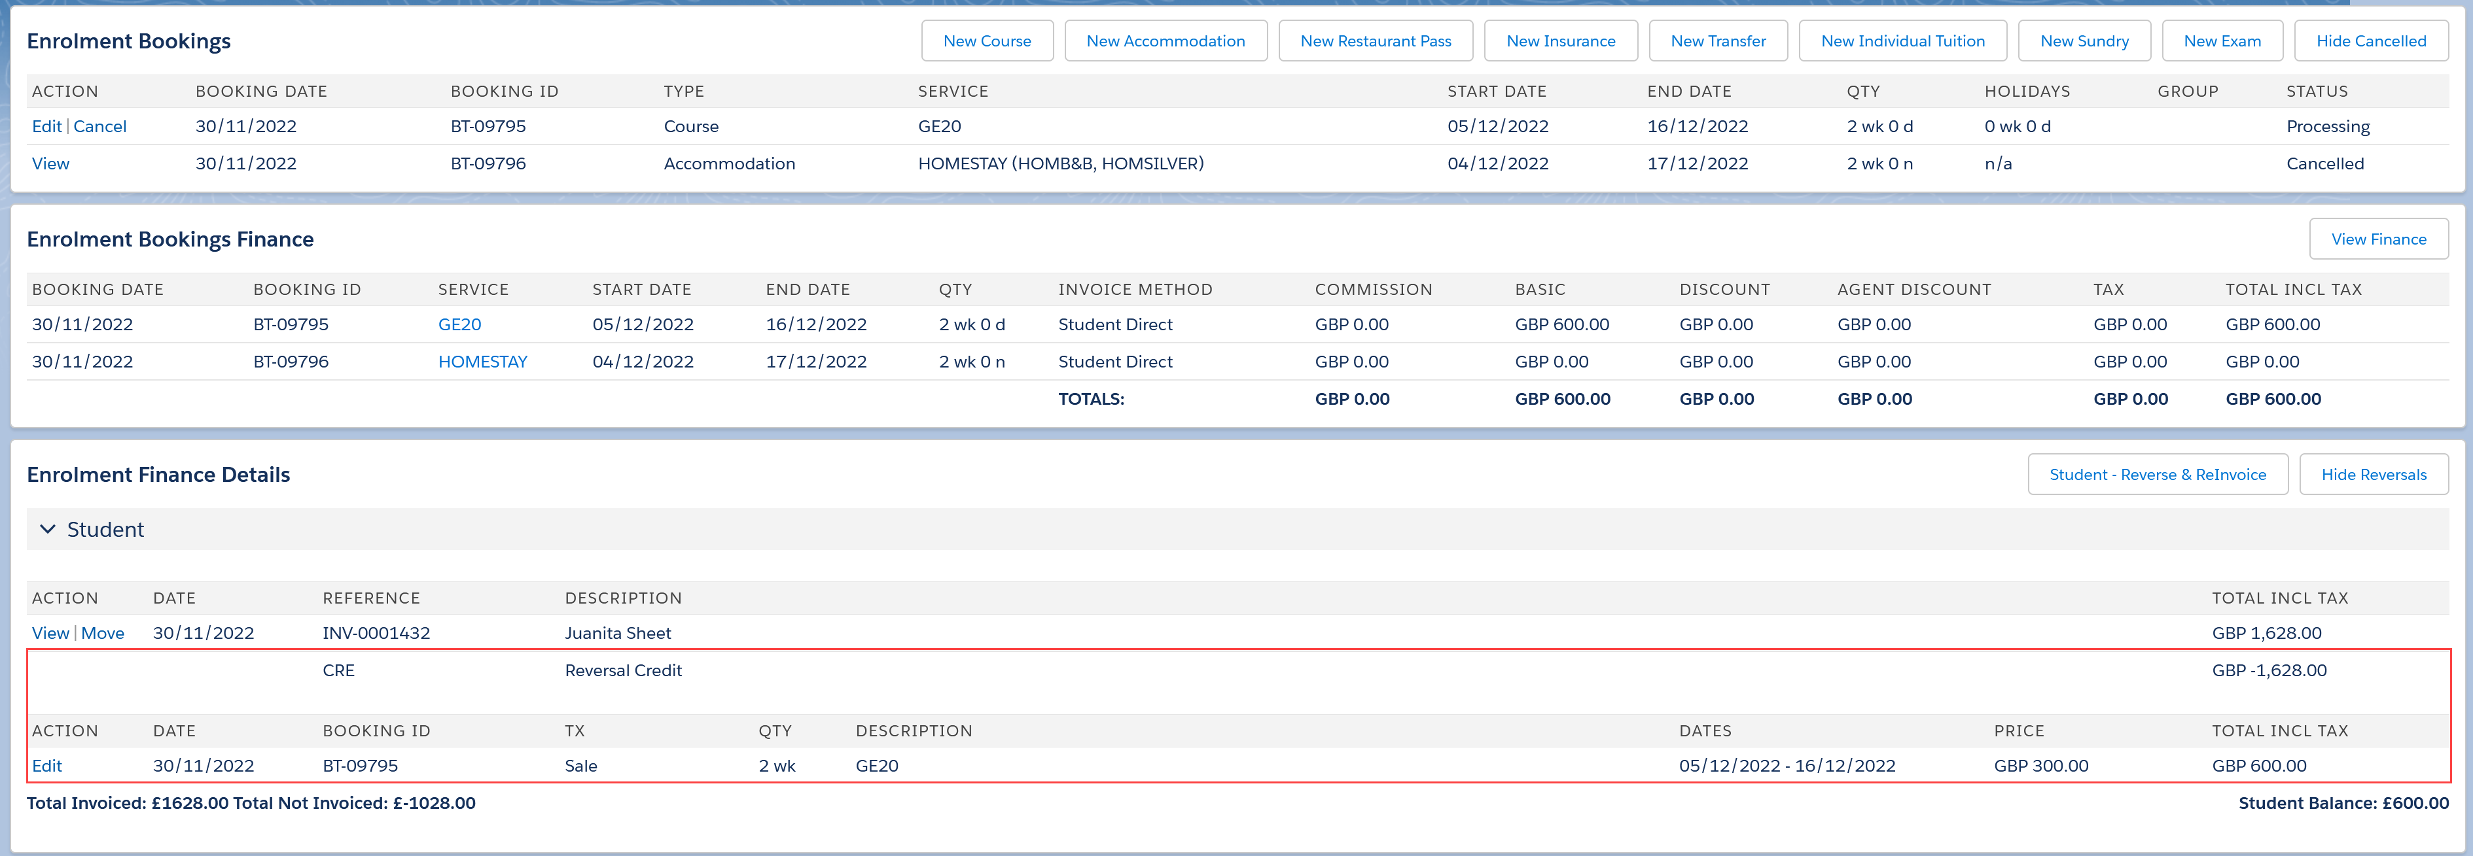Add a New Insurance booking
2473x856 pixels.
point(1560,41)
